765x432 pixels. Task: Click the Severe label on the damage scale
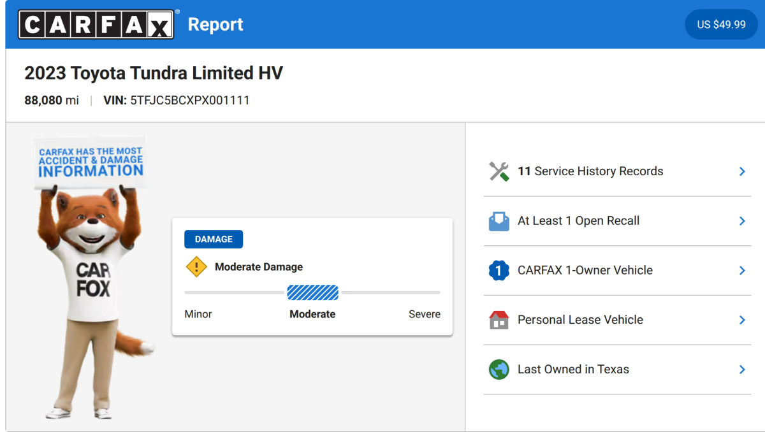425,314
